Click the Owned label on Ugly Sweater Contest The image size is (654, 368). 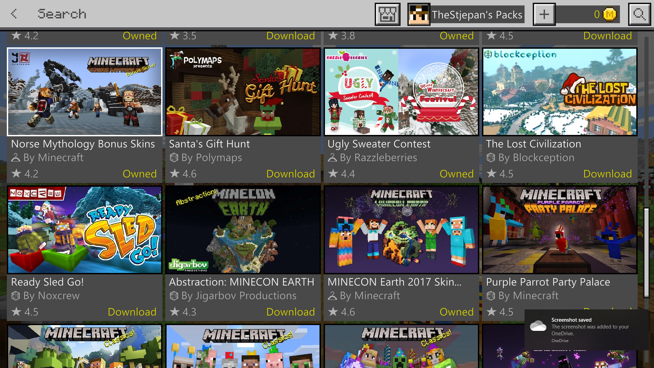[456, 174]
